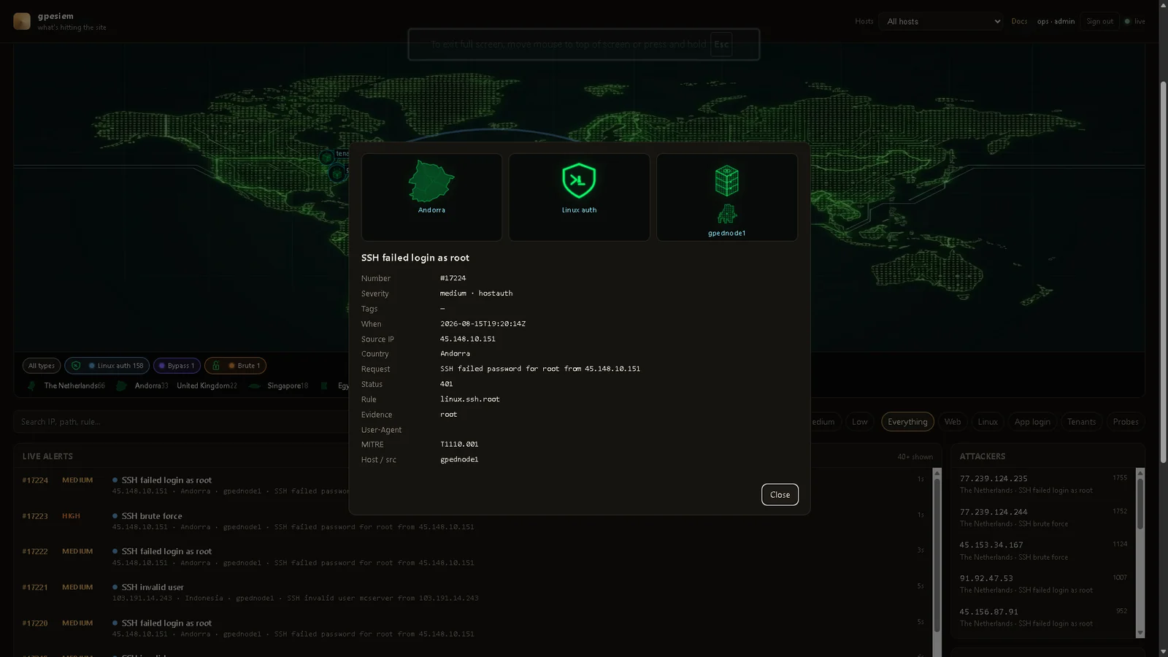Open the Docs link

coord(1019,21)
